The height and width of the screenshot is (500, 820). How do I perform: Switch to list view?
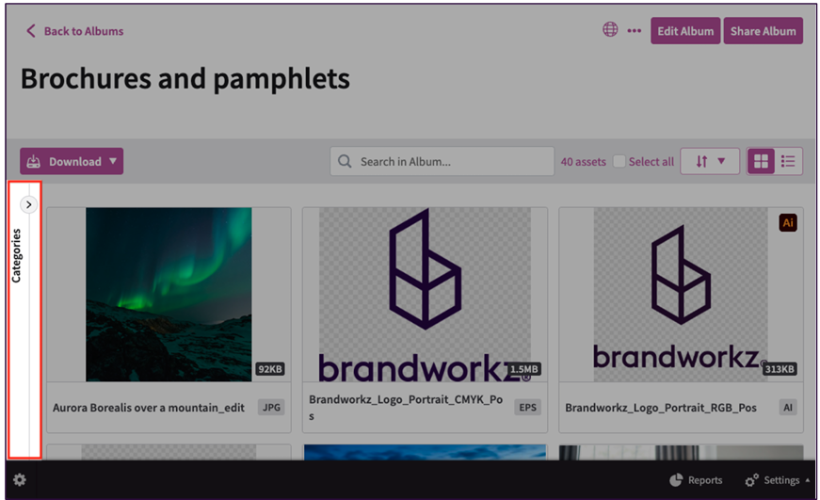[788, 161]
